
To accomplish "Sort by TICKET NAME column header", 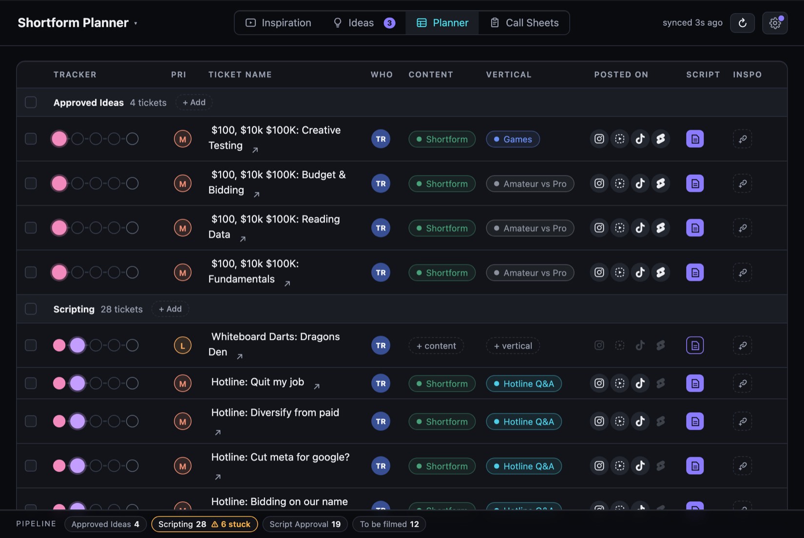I will click(x=240, y=74).
